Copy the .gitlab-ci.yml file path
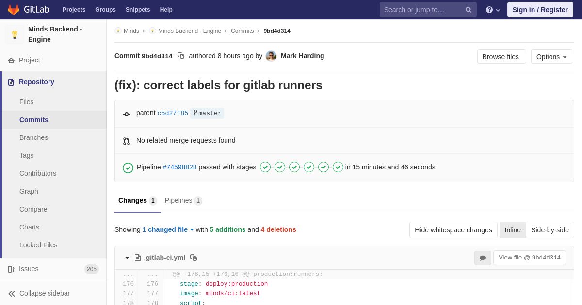Viewport: 582px width, 305px height. (x=194, y=258)
